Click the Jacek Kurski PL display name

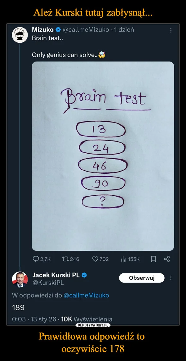[x=56, y=275]
